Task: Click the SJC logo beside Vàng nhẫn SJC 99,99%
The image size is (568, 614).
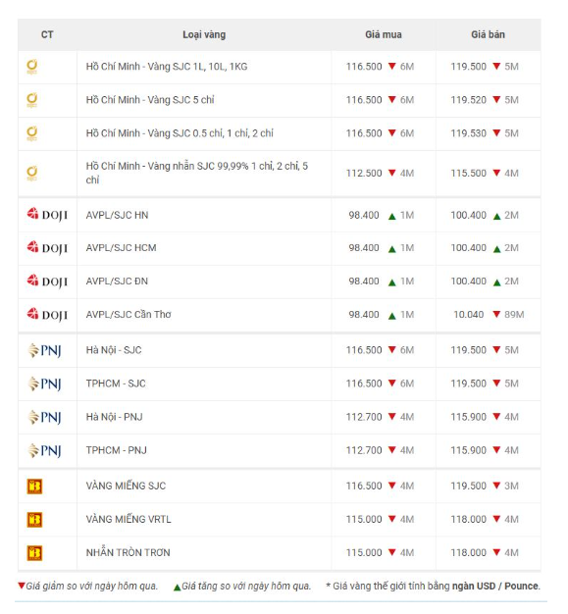Action: [x=31, y=174]
